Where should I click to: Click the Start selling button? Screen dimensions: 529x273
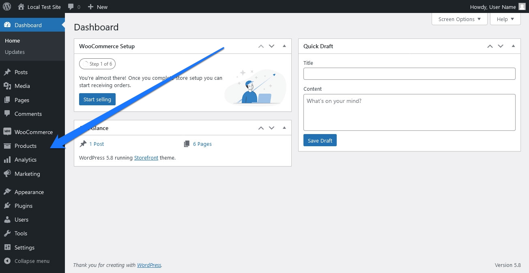97,99
